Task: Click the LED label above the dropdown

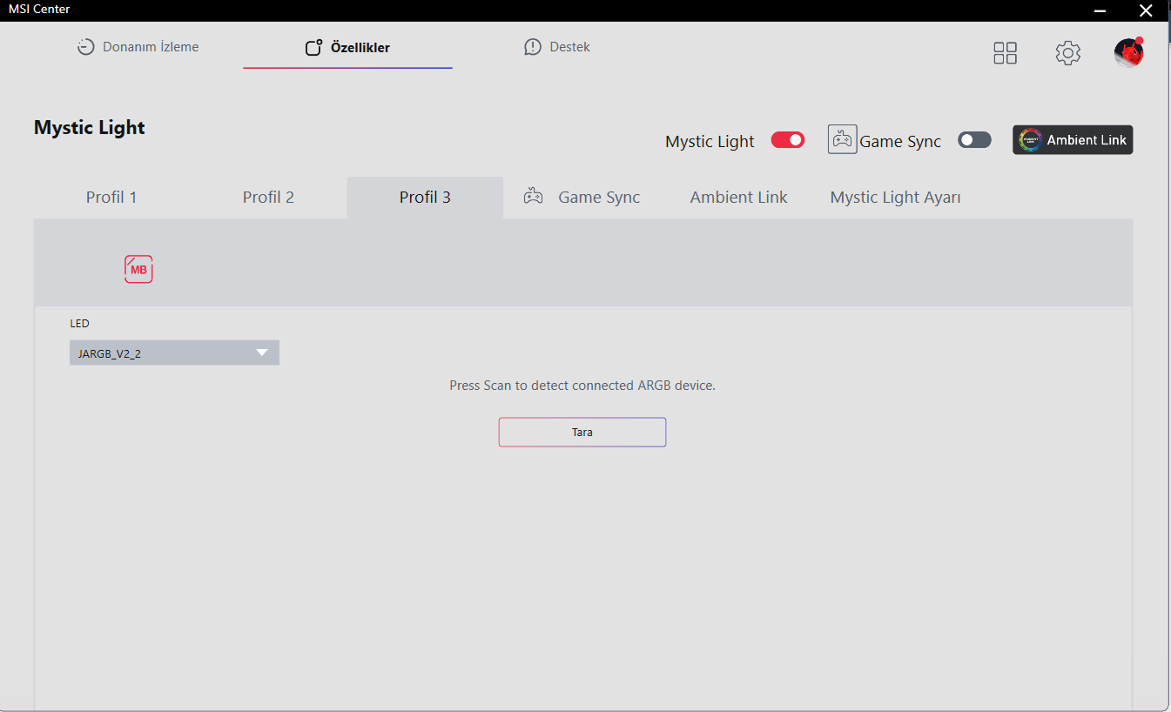Action: (79, 324)
